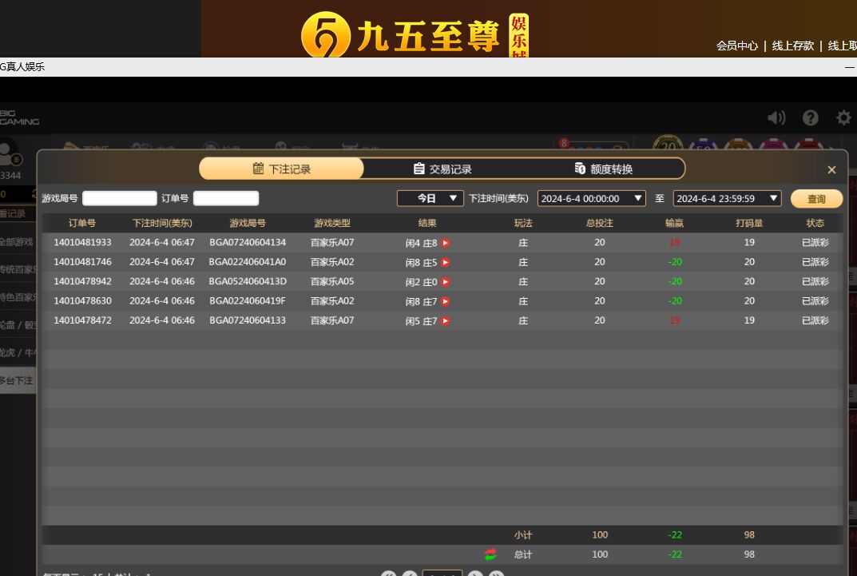Play video replay for order 14010481933
Image resolution: width=857 pixels, height=576 pixels.
click(x=446, y=243)
